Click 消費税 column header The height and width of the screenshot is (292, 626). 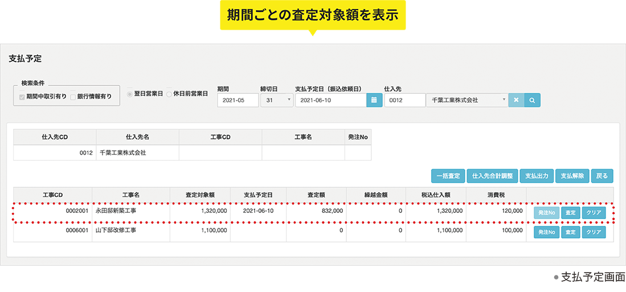tap(496, 195)
